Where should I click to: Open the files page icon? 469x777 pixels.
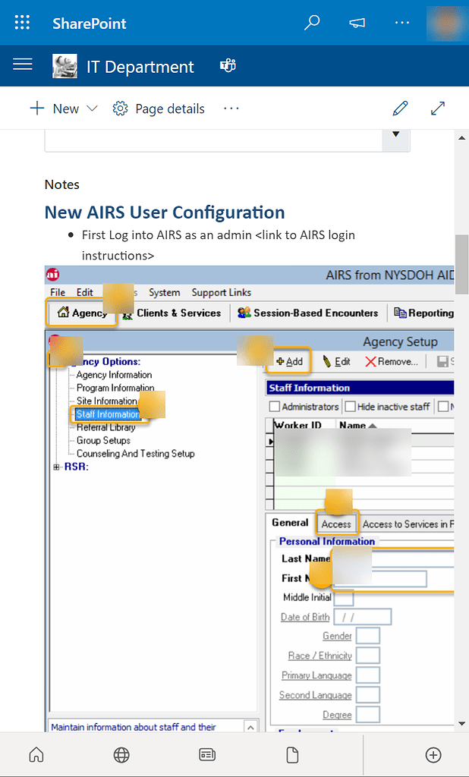[291, 754]
